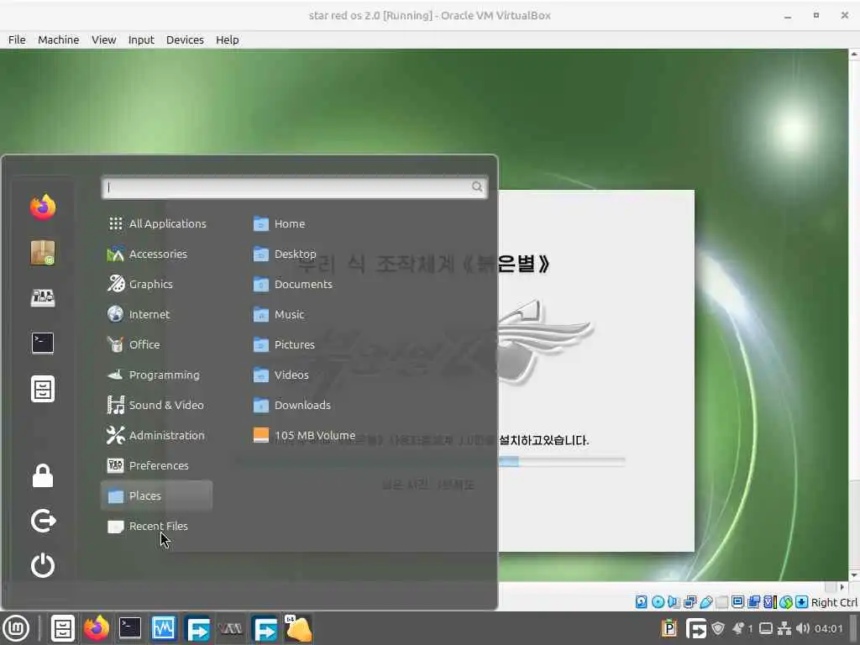Click the clock showing 04:01
Viewport: 860px width, 645px height.
[829, 628]
